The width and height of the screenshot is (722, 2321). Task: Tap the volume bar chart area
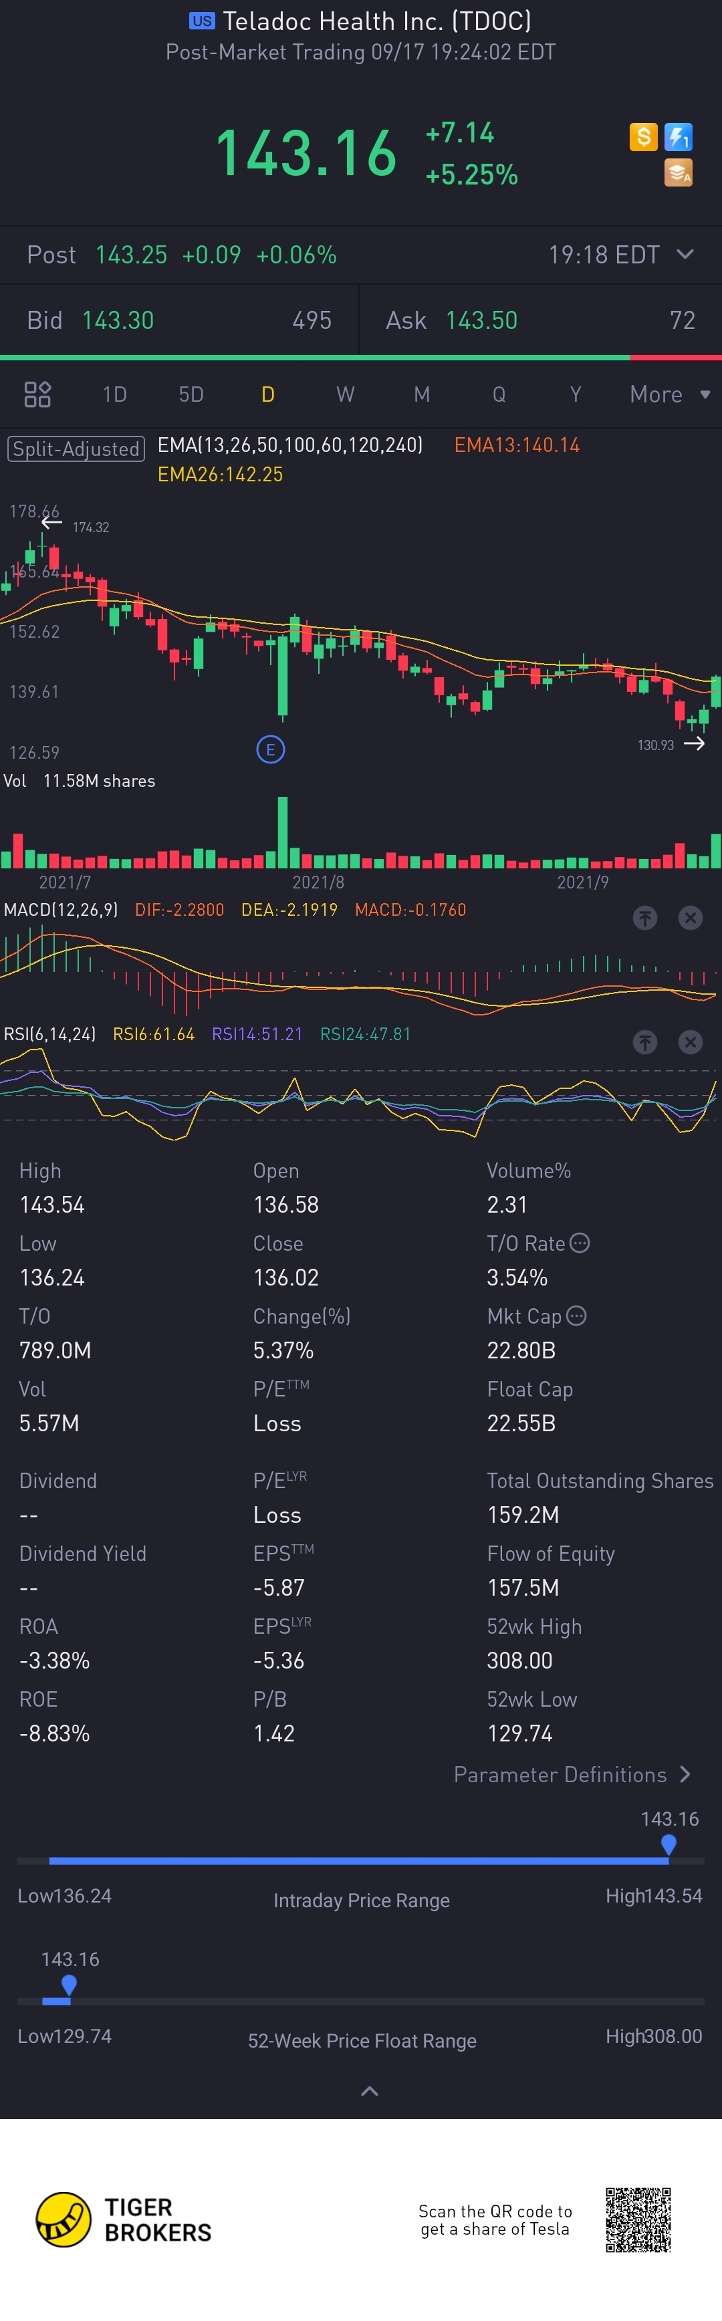[360, 832]
